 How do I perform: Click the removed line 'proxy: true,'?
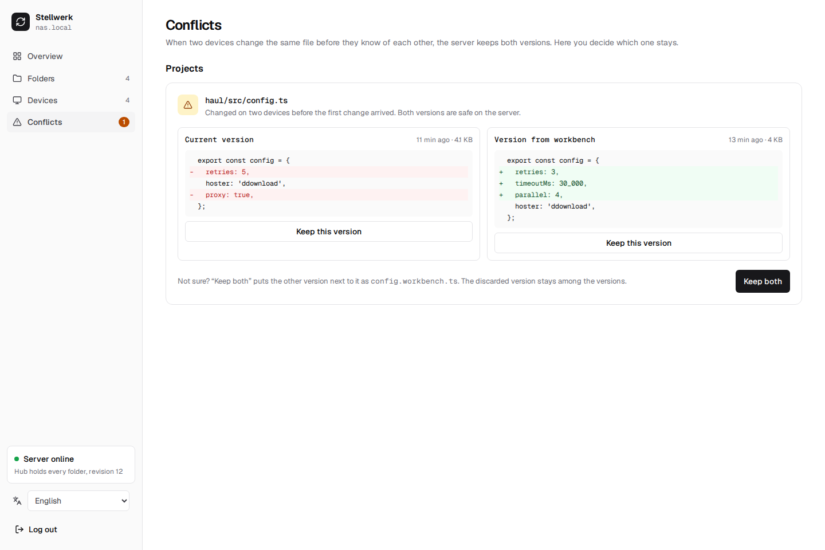pyautogui.click(x=329, y=195)
